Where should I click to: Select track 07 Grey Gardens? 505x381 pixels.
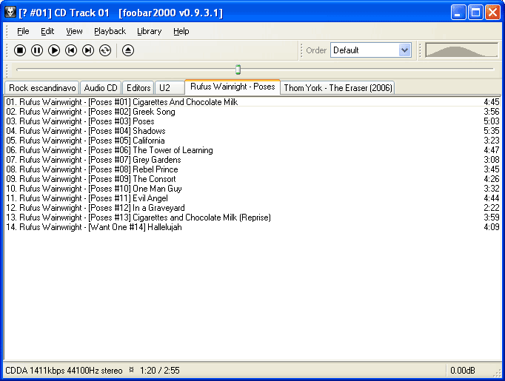[x=252, y=160]
